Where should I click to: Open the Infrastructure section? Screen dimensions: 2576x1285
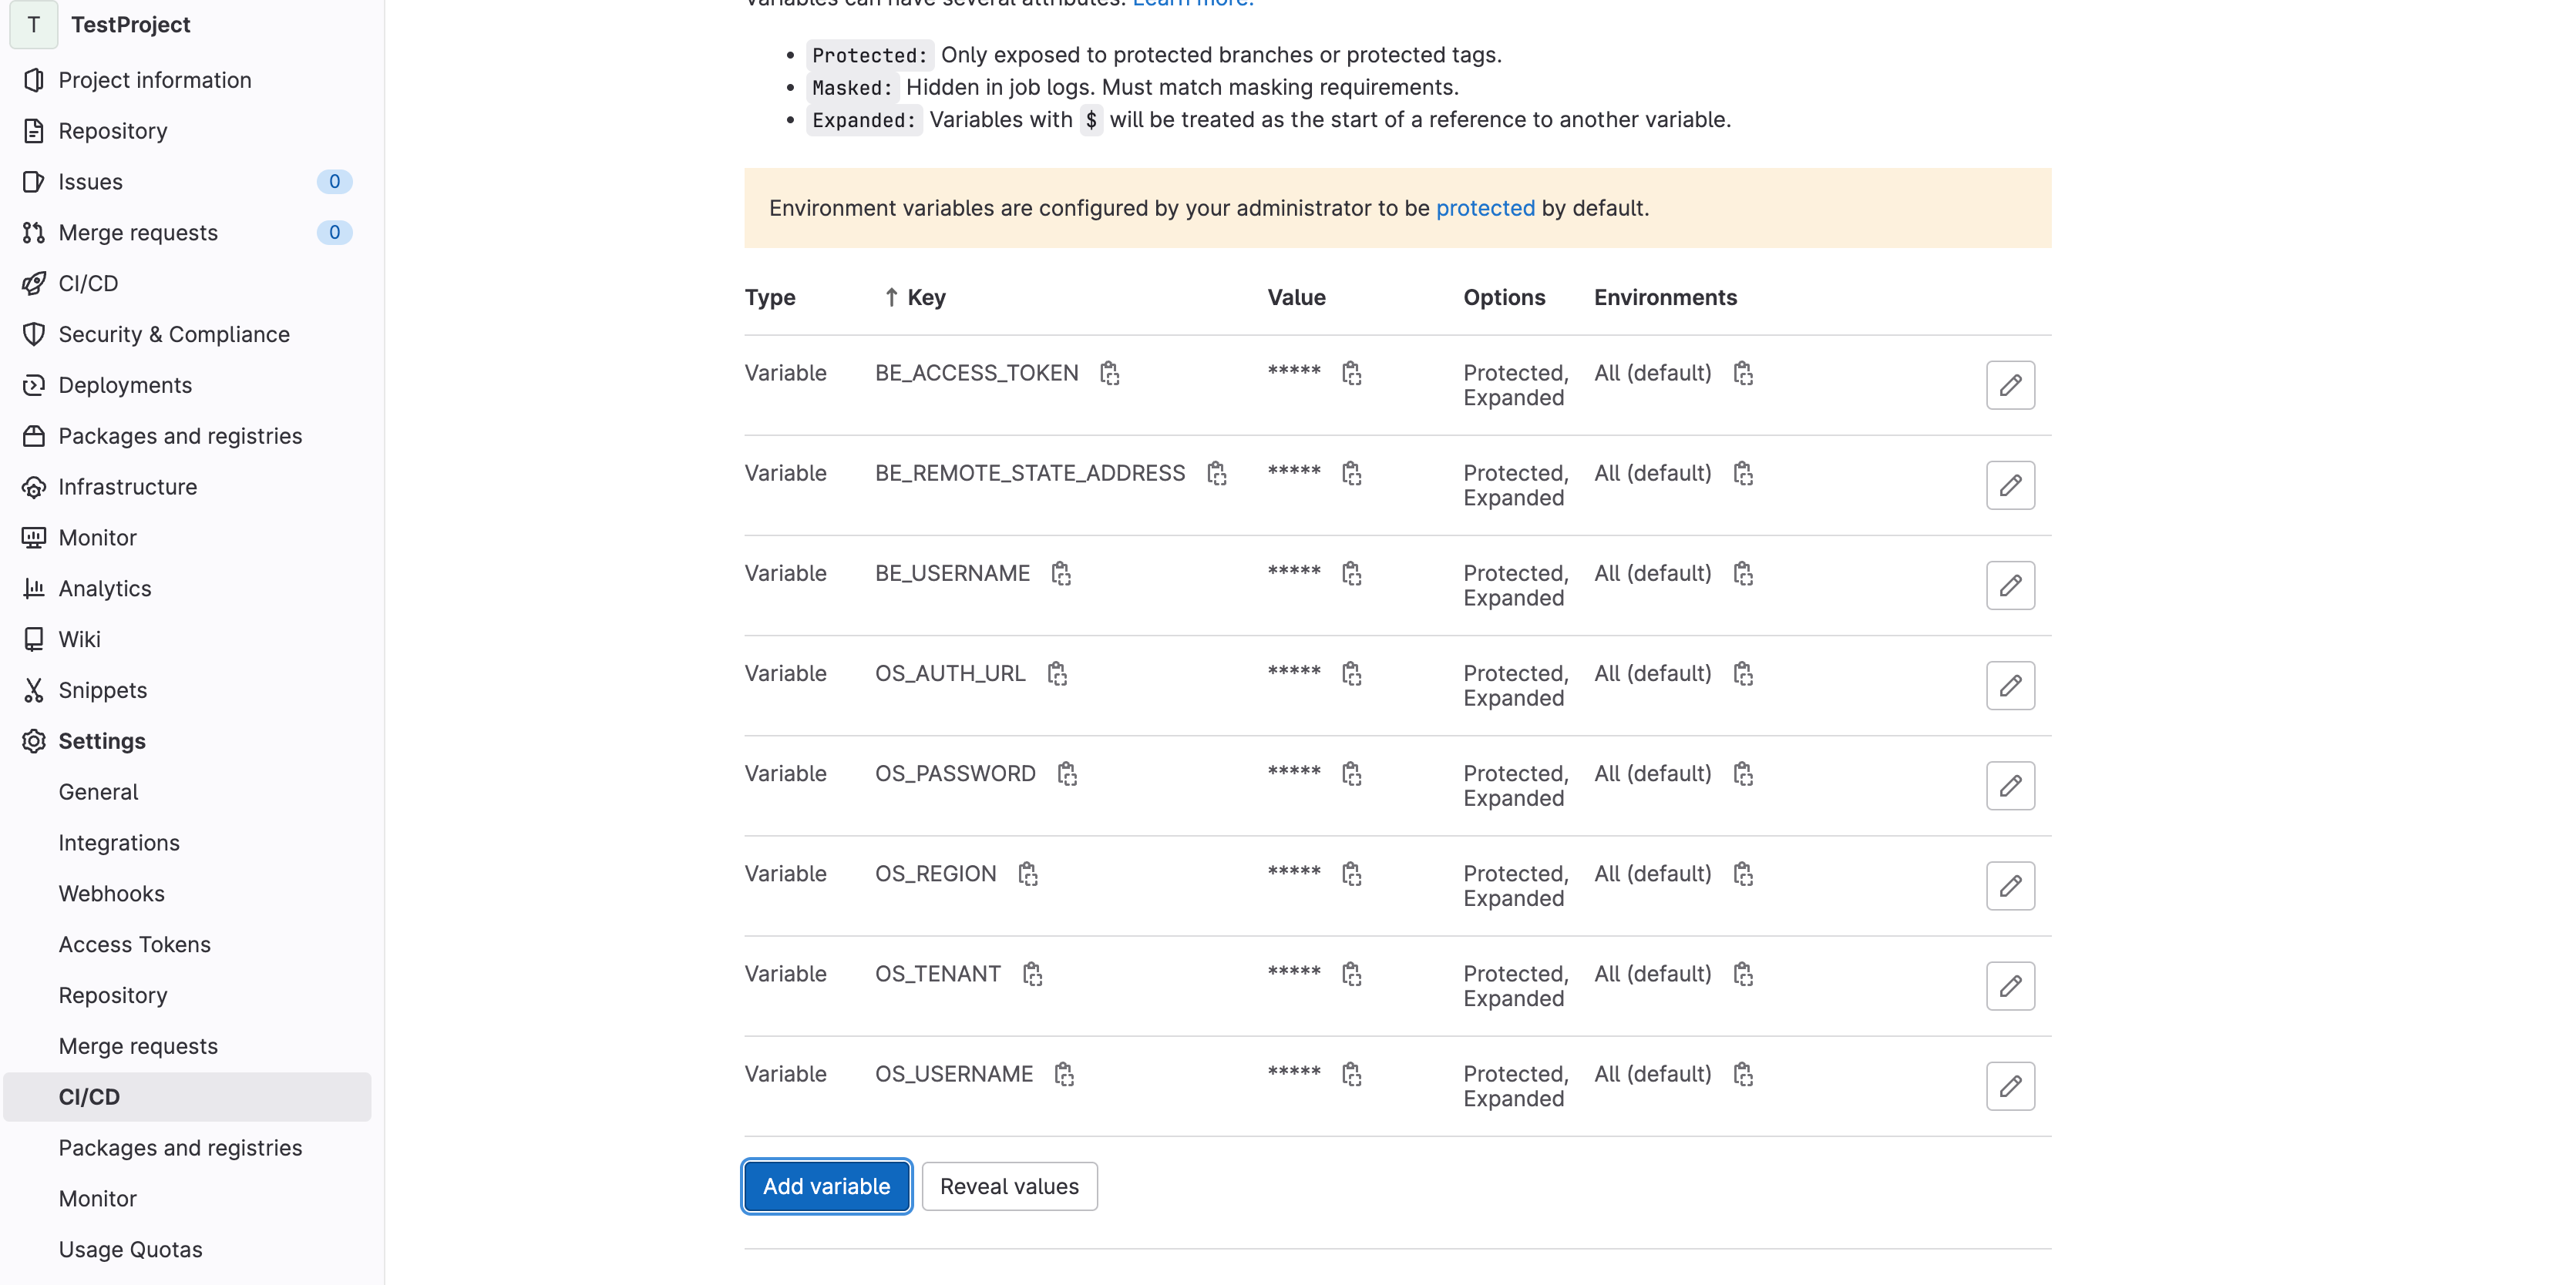(128, 487)
